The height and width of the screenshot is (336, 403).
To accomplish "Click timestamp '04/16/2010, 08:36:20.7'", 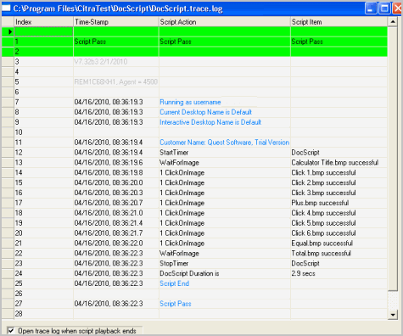I will 109,203.
